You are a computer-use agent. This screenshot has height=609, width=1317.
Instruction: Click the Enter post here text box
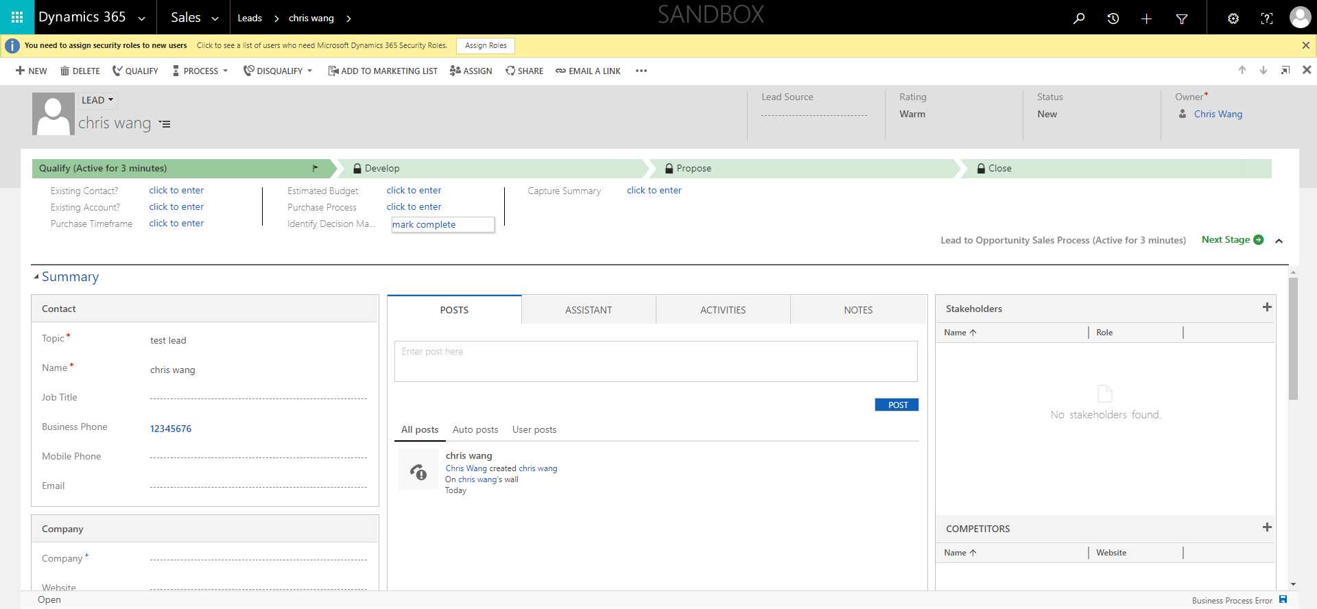click(x=656, y=361)
